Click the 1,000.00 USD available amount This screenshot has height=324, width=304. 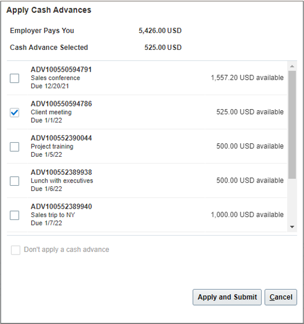click(x=247, y=215)
